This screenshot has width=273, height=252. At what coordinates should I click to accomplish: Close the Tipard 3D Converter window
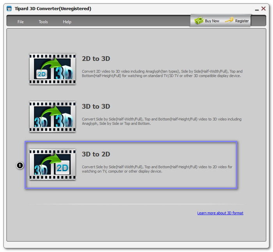pyautogui.click(x=263, y=8)
